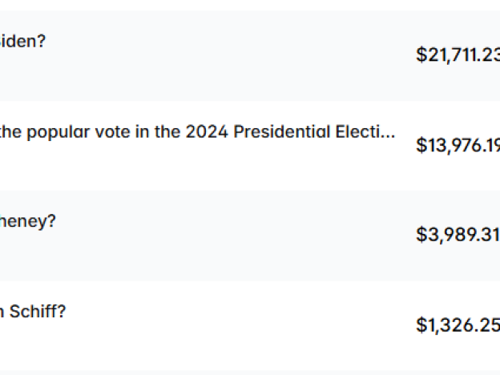Select the $3,989.31 amount
The width and height of the screenshot is (500, 375).
458,235
